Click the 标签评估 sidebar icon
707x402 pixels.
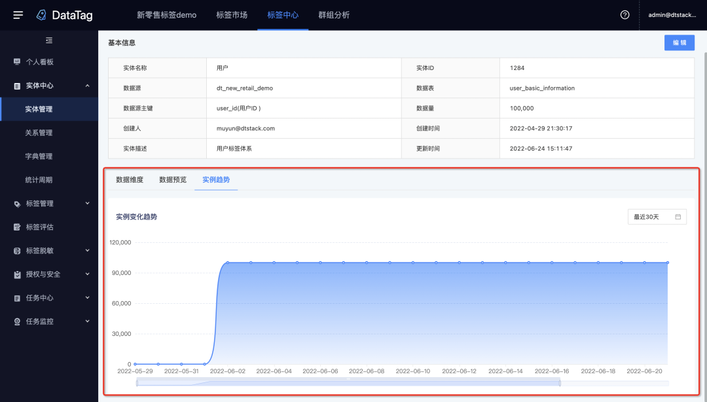(17, 227)
